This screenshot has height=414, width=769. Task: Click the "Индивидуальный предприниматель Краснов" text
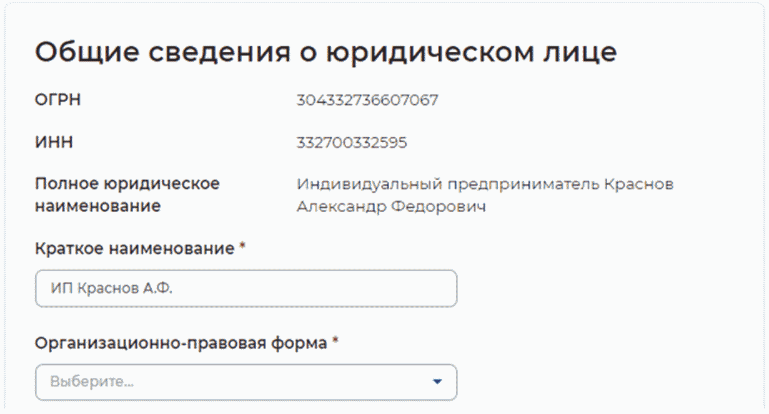485,185
